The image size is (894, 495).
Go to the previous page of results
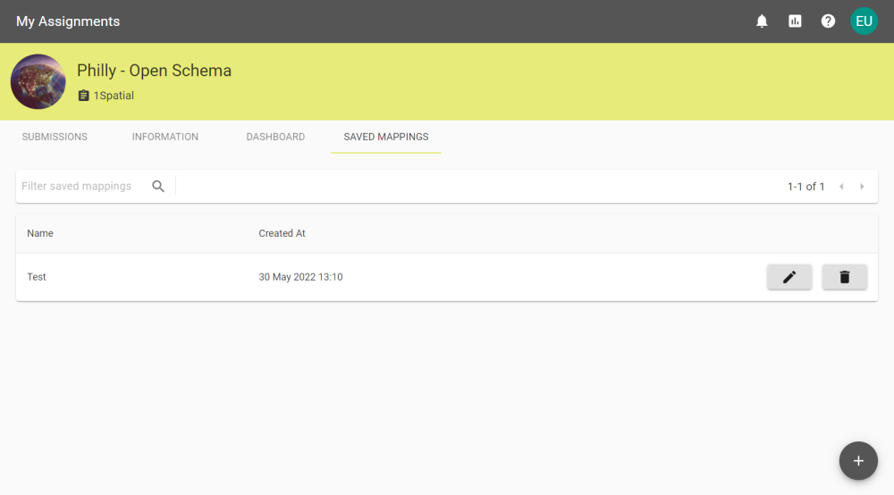[x=841, y=187]
